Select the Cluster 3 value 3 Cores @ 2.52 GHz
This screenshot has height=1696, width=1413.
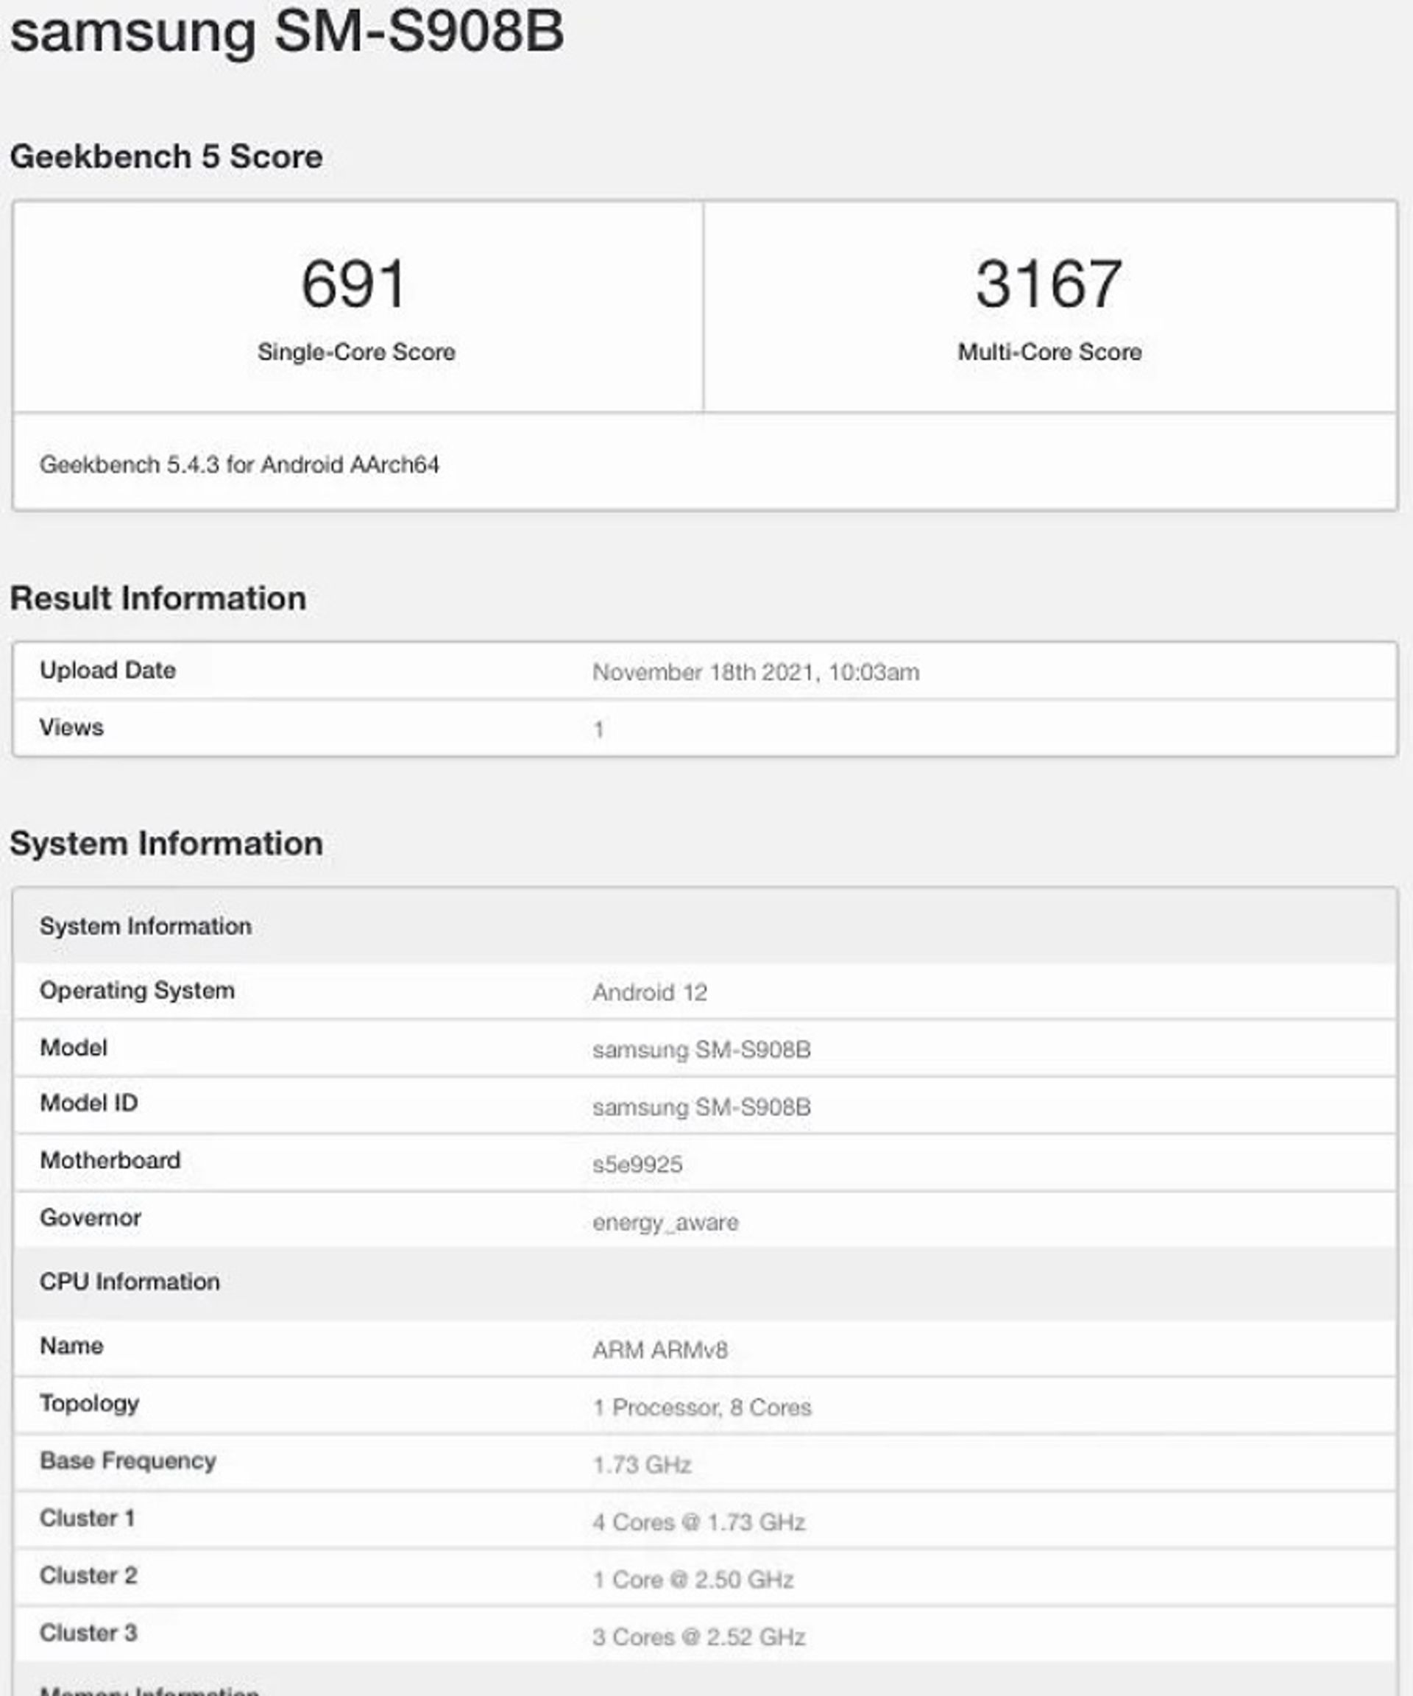(x=698, y=1636)
